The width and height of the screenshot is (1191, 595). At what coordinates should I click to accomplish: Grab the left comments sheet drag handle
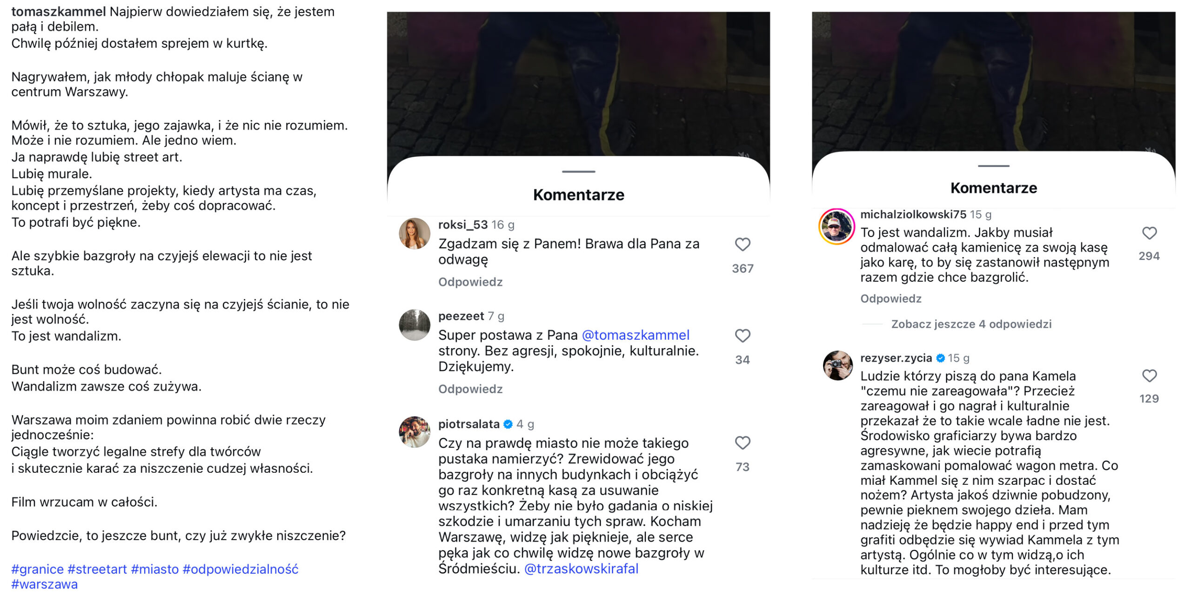tap(578, 172)
